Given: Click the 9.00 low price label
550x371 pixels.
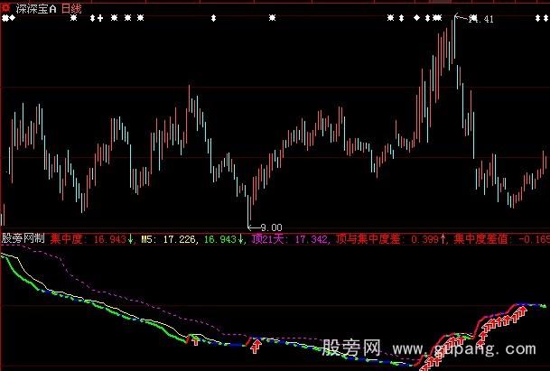Looking at the screenshot, I should point(271,227).
